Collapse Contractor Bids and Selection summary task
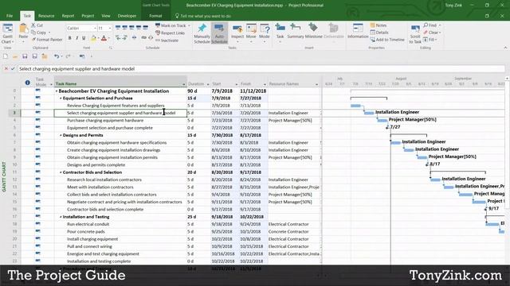This screenshot has height=286, width=510. click(x=61, y=172)
